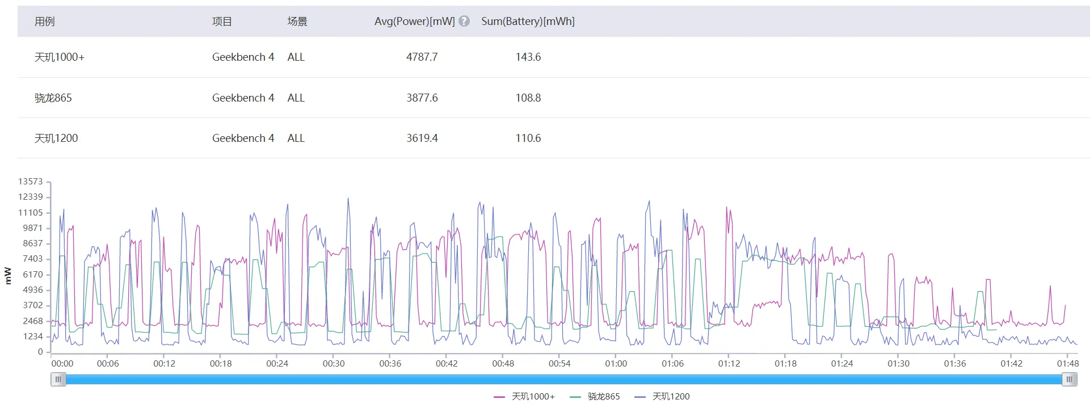1090x408 pixels.
Task: Click the 13573 label on the mW axis
Action: [31, 182]
